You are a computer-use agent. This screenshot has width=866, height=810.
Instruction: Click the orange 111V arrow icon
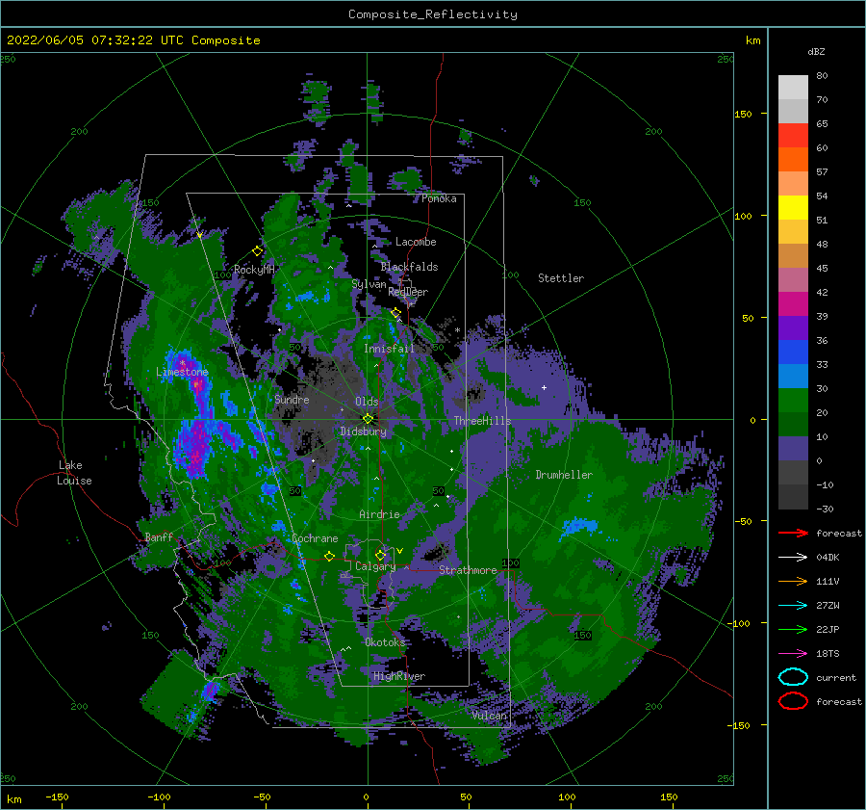coord(793,581)
